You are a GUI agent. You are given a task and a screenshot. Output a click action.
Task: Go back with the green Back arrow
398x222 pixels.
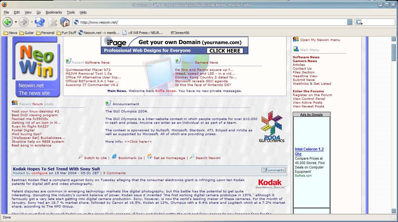(8, 22)
